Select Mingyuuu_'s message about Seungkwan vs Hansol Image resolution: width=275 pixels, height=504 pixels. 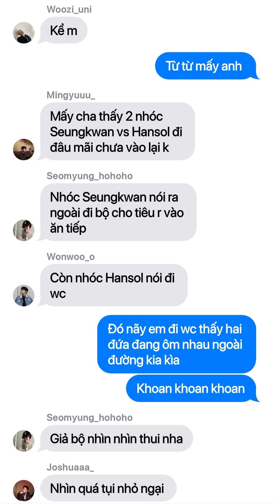[x=117, y=131]
